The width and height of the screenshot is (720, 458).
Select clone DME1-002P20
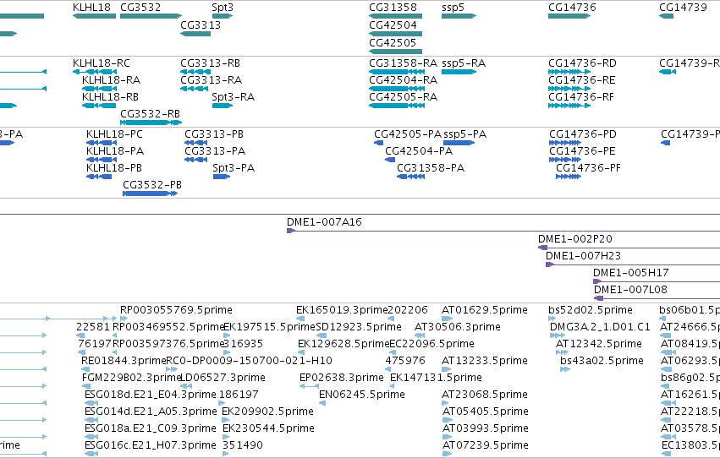tap(629, 248)
